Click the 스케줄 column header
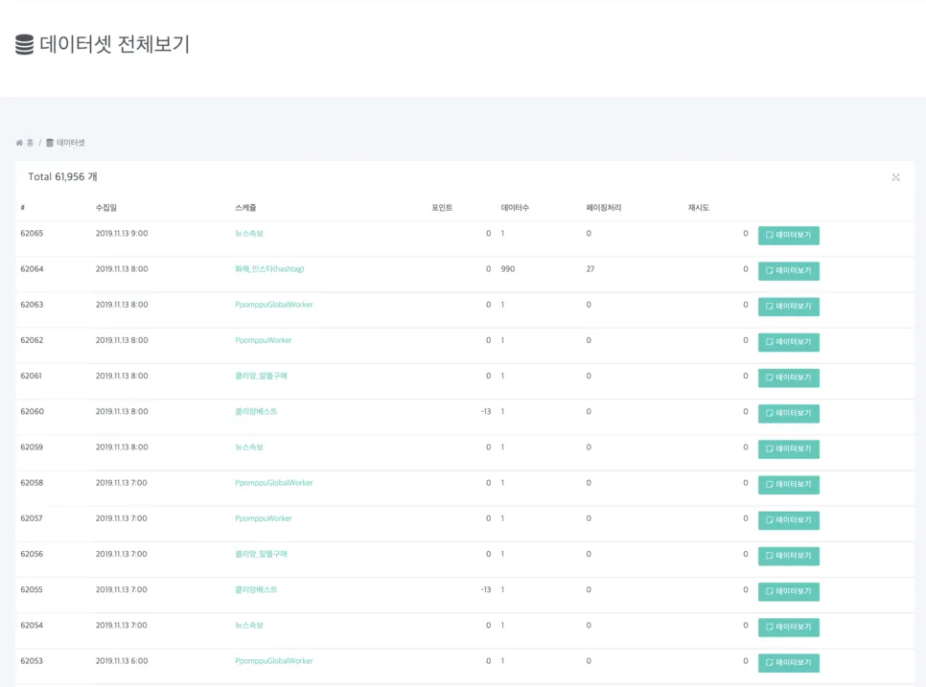The height and width of the screenshot is (687, 926). (x=245, y=208)
